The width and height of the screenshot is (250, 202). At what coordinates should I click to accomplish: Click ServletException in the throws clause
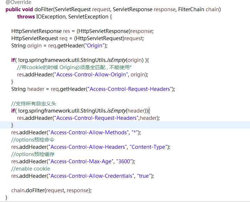(x=88, y=17)
